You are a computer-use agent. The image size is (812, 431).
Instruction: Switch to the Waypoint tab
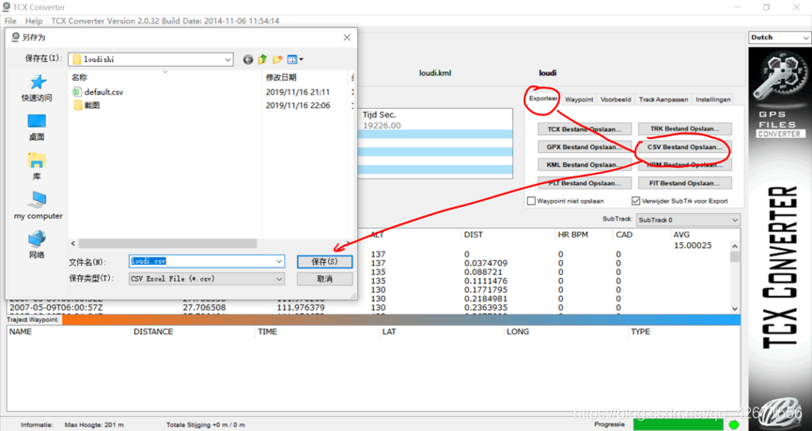tap(579, 100)
